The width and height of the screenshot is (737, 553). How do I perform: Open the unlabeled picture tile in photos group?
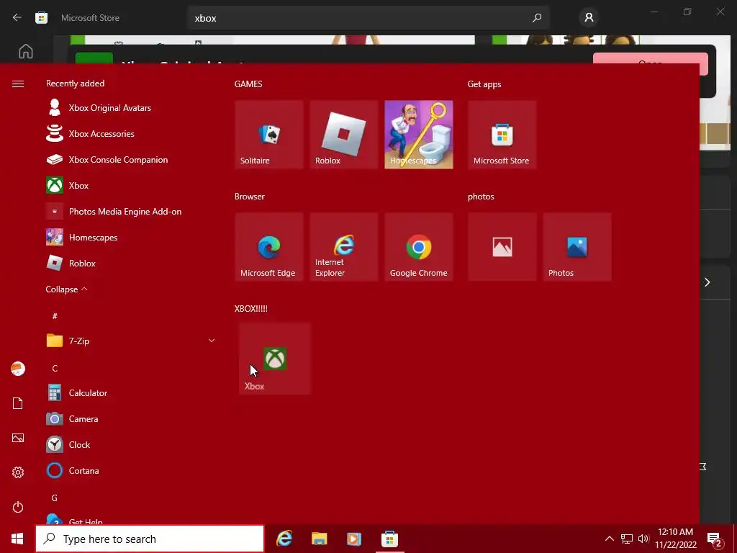tap(502, 247)
